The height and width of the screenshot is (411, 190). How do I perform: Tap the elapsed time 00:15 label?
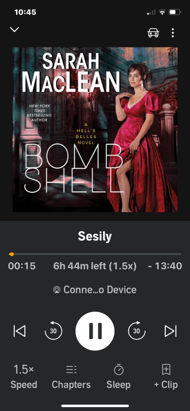(x=22, y=266)
